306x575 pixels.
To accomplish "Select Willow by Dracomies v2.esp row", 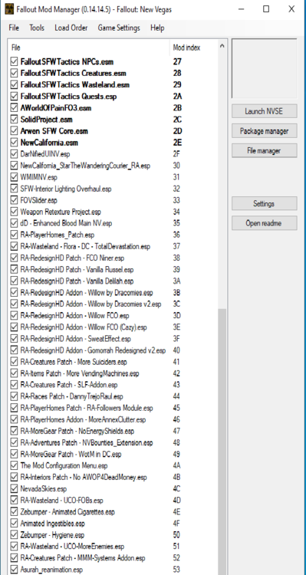I will click(x=90, y=304).
